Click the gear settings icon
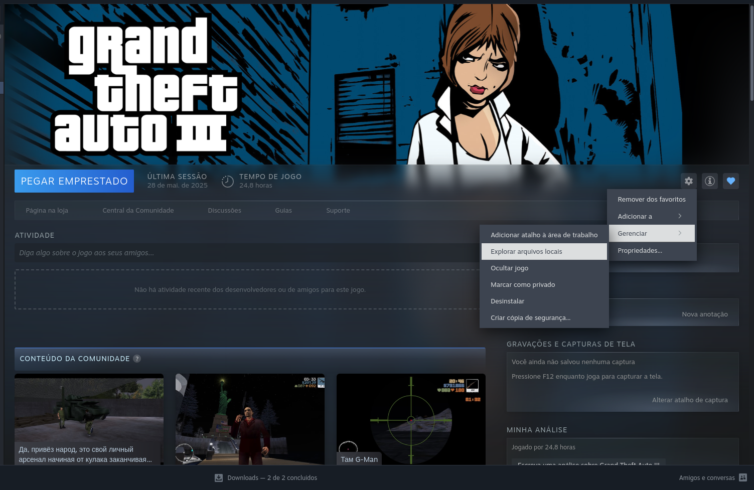The width and height of the screenshot is (754, 490). tap(689, 181)
